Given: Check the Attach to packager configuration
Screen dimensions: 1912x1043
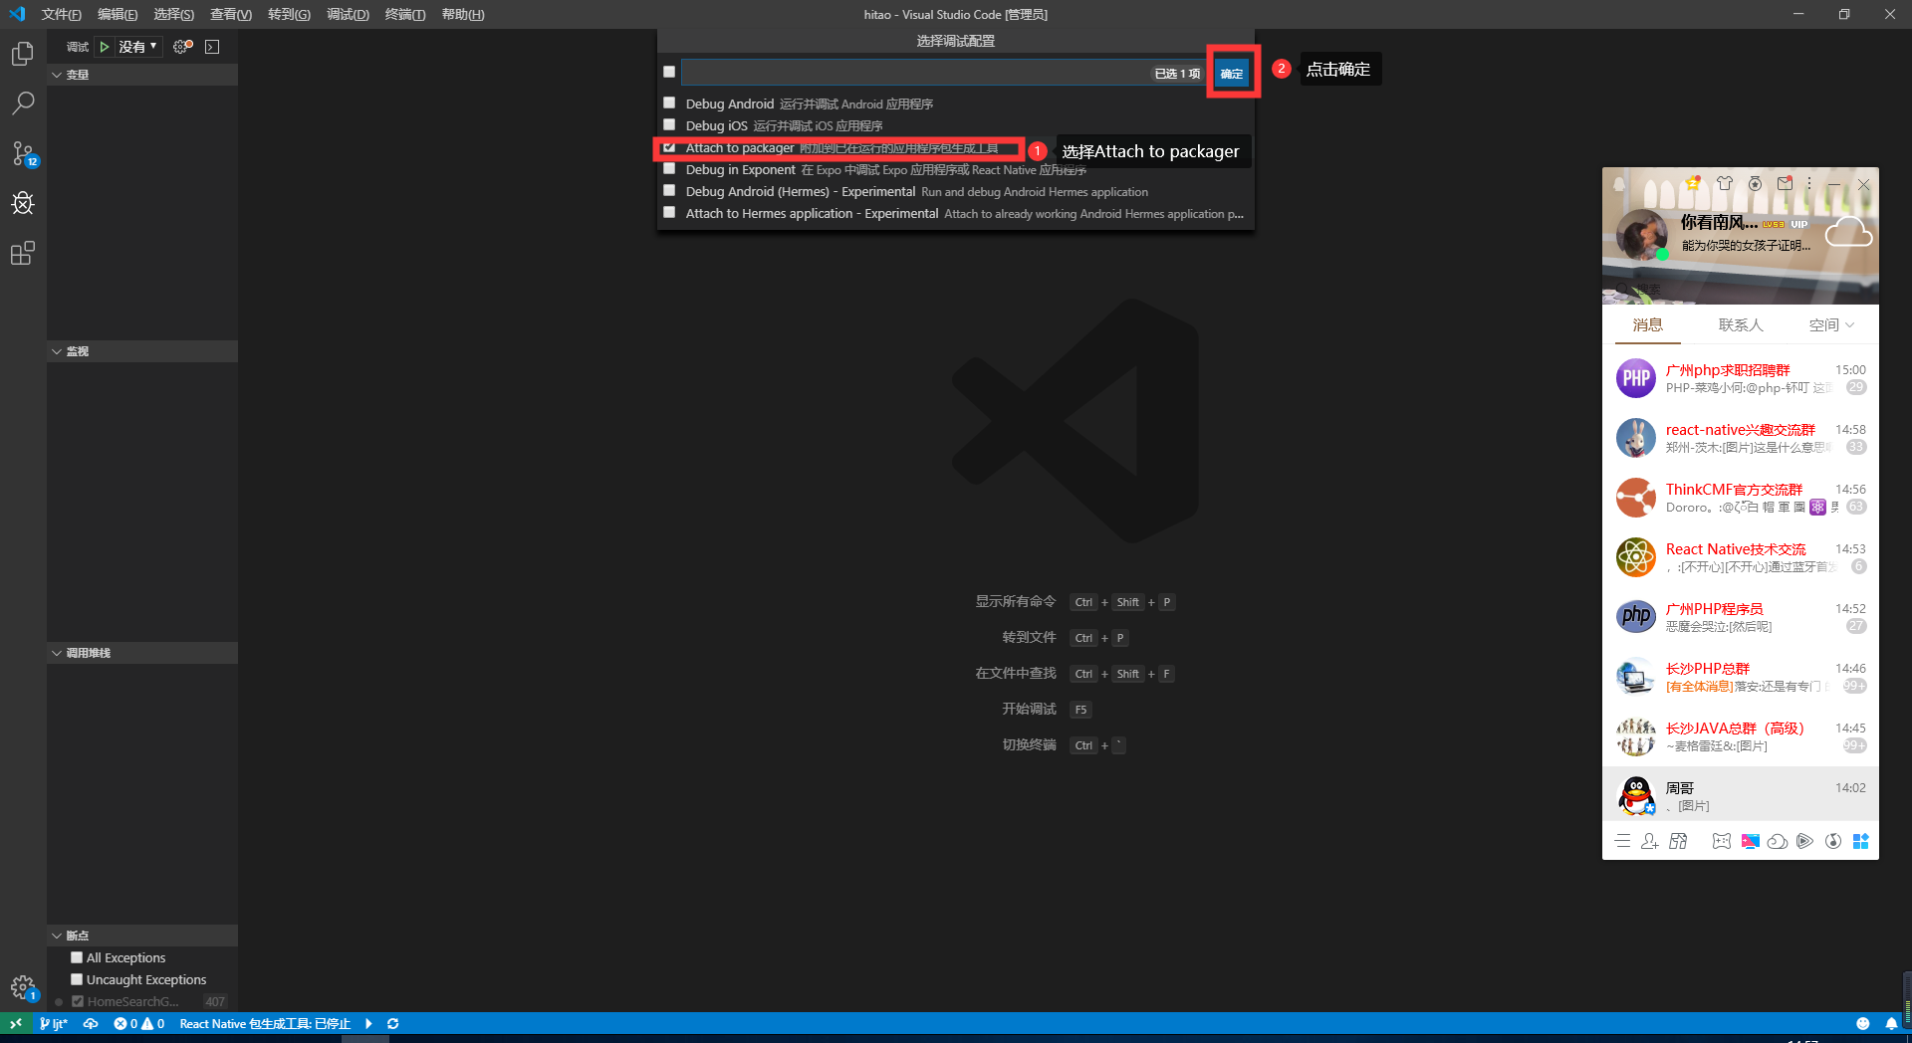Looking at the screenshot, I should (668, 147).
